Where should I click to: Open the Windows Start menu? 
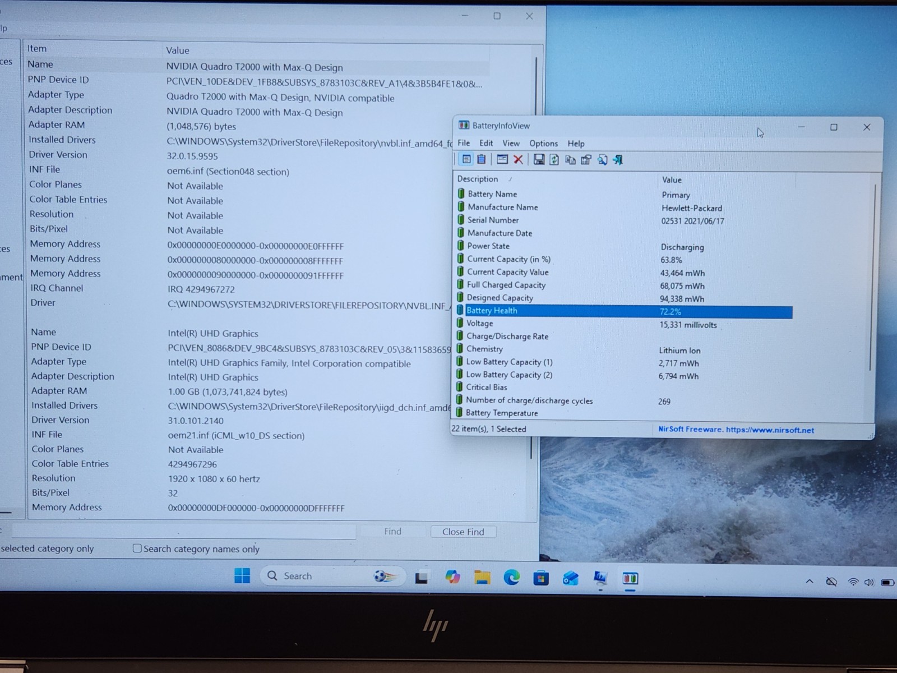coord(242,576)
